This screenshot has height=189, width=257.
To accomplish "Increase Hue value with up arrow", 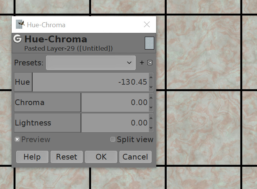I will pyautogui.click(x=151, y=78).
